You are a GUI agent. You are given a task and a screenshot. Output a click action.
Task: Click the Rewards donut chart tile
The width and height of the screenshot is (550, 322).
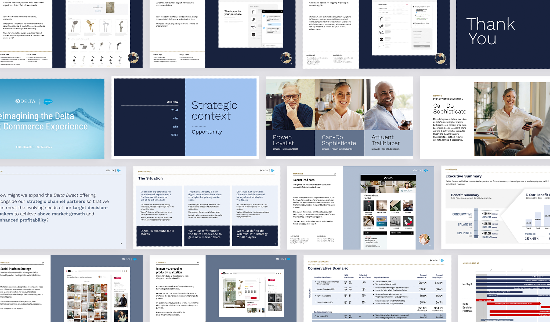point(408,221)
